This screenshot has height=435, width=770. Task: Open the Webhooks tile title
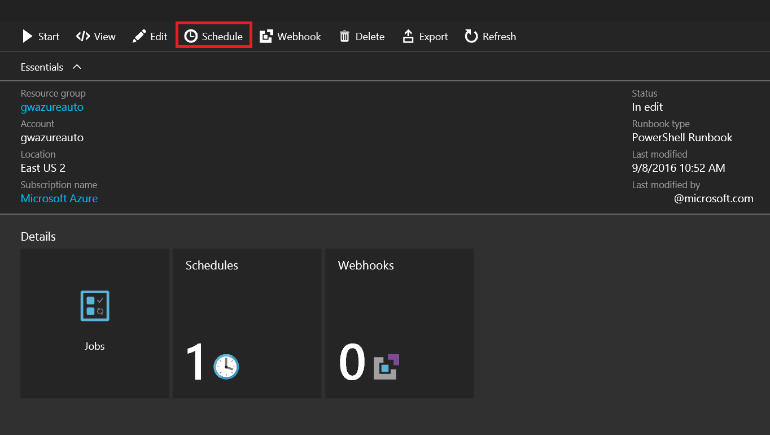coord(366,266)
